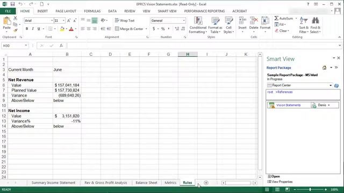Image resolution: width=344 pixels, height=193 pixels.
Task: Click View Properties link
Action: [x=279, y=182]
